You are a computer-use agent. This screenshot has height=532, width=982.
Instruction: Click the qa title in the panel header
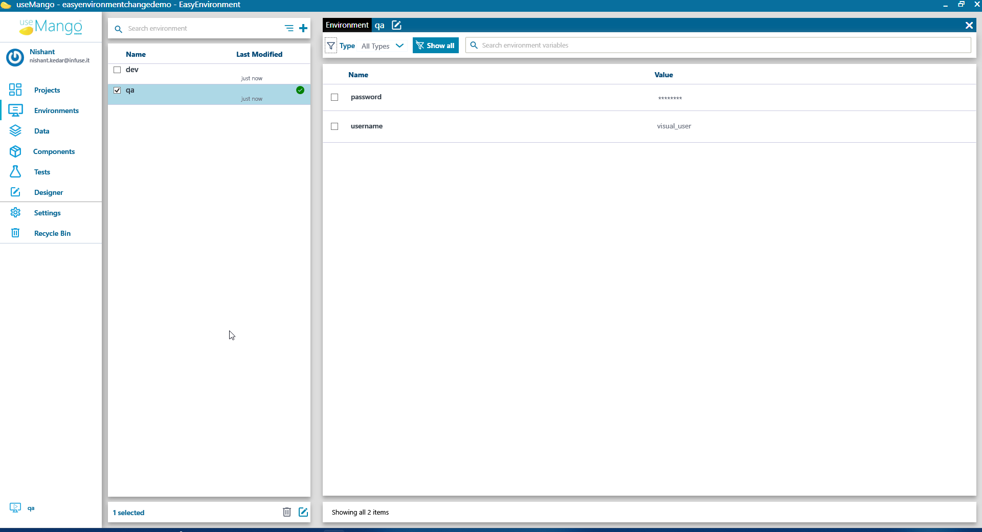[x=380, y=26]
